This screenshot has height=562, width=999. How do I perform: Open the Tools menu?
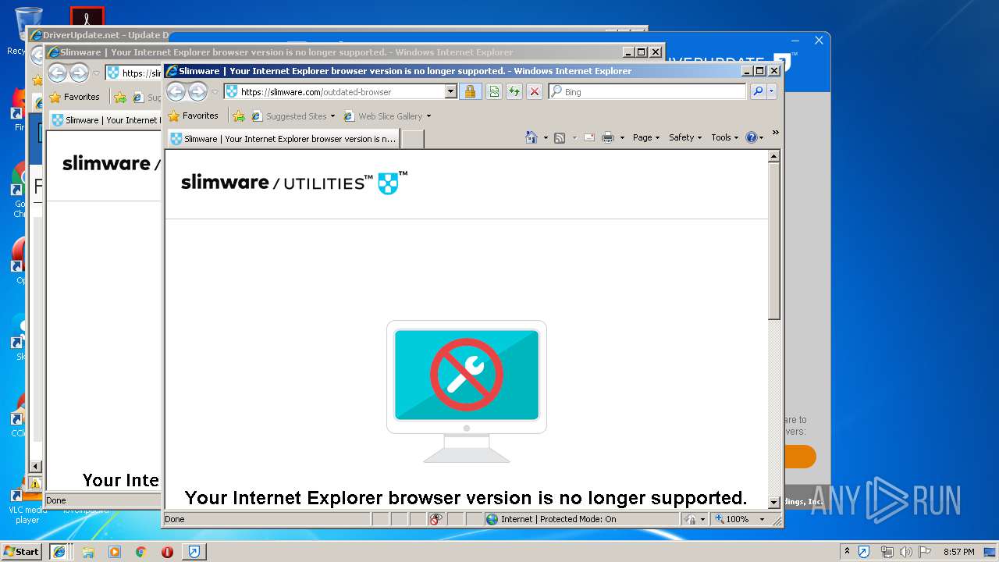tap(724, 137)
